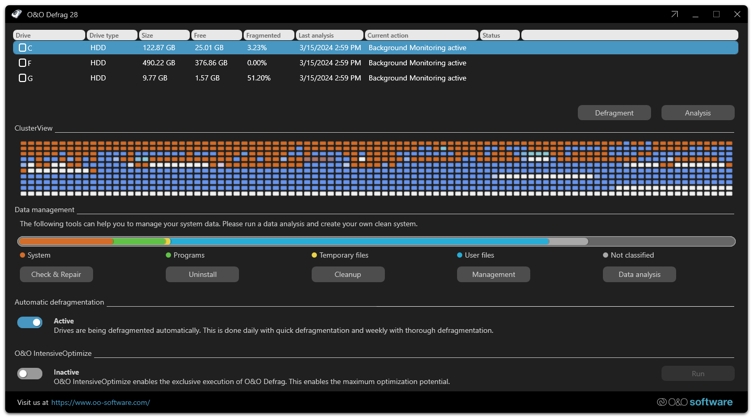Click the green Programs legend dot
The width and height of the screenshot is (753, 418).
(168, 255)
